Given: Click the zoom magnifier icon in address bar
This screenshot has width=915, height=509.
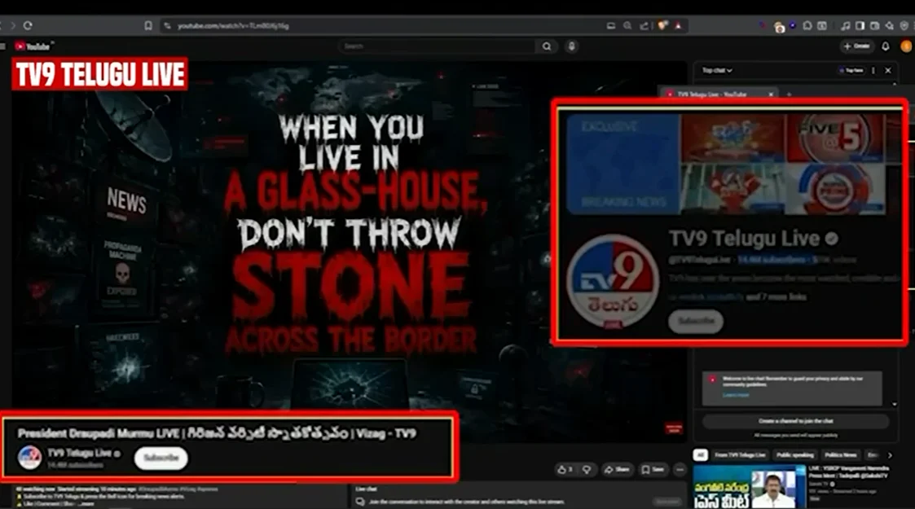Looking at the screenshot, I should click(x=627, y=26).
